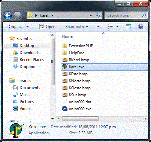Image resolution: width=151 pixels, height=142 pixels.
Task: Click the greyed Forward navigation arrow
Action: pyautogui.click(x=17, y=15)
